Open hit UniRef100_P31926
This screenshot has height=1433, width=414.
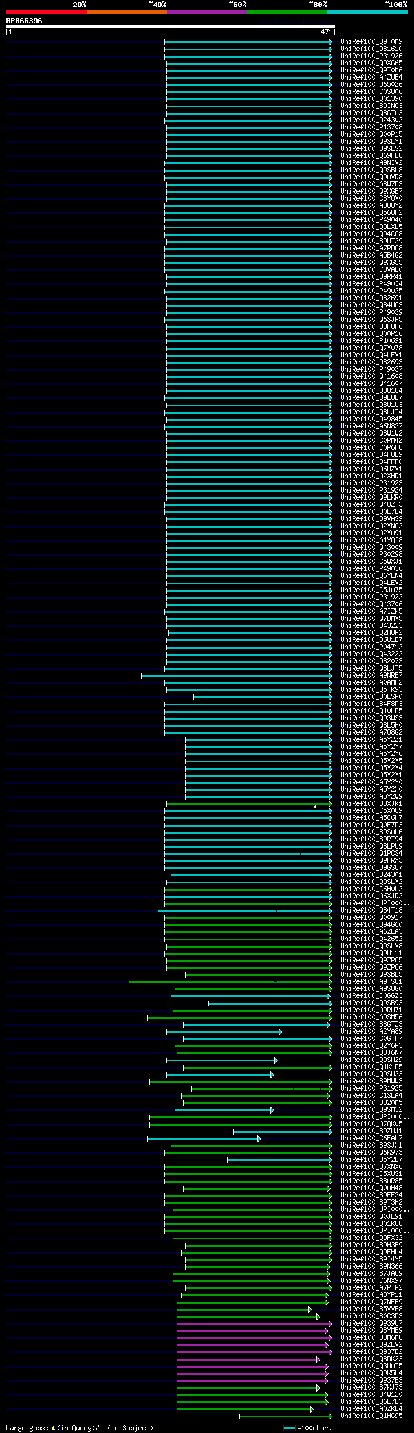[x=371, y=56]
